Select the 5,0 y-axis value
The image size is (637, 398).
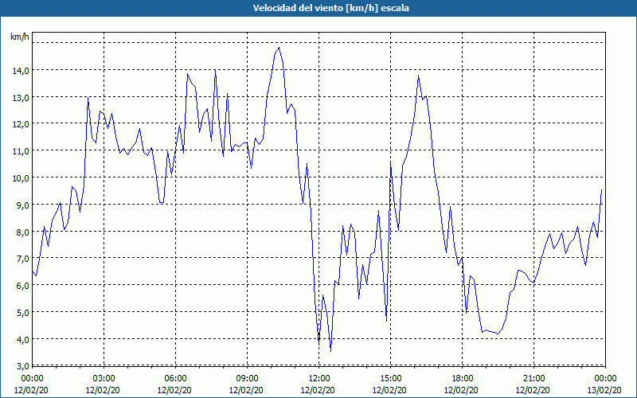point(23,313)
